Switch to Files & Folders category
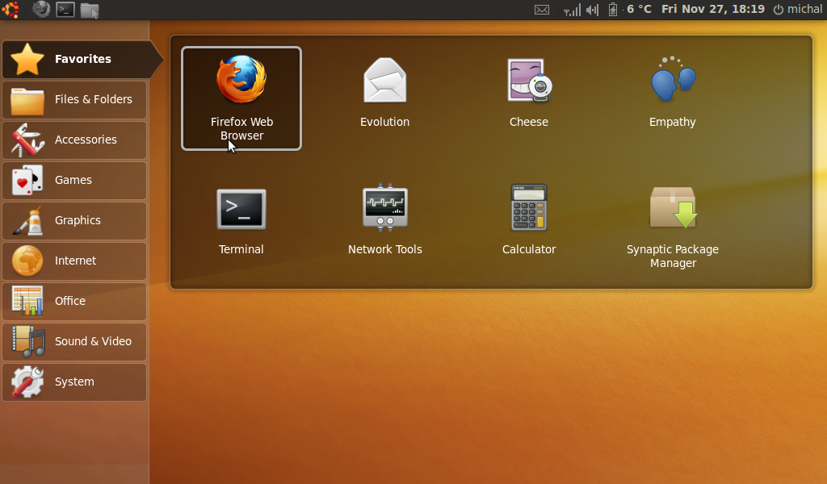Screen dimensions: 827x484 tap(74, 99)
